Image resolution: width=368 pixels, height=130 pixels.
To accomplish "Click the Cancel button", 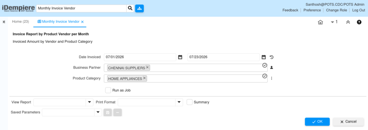I will (x=348, y=121).
